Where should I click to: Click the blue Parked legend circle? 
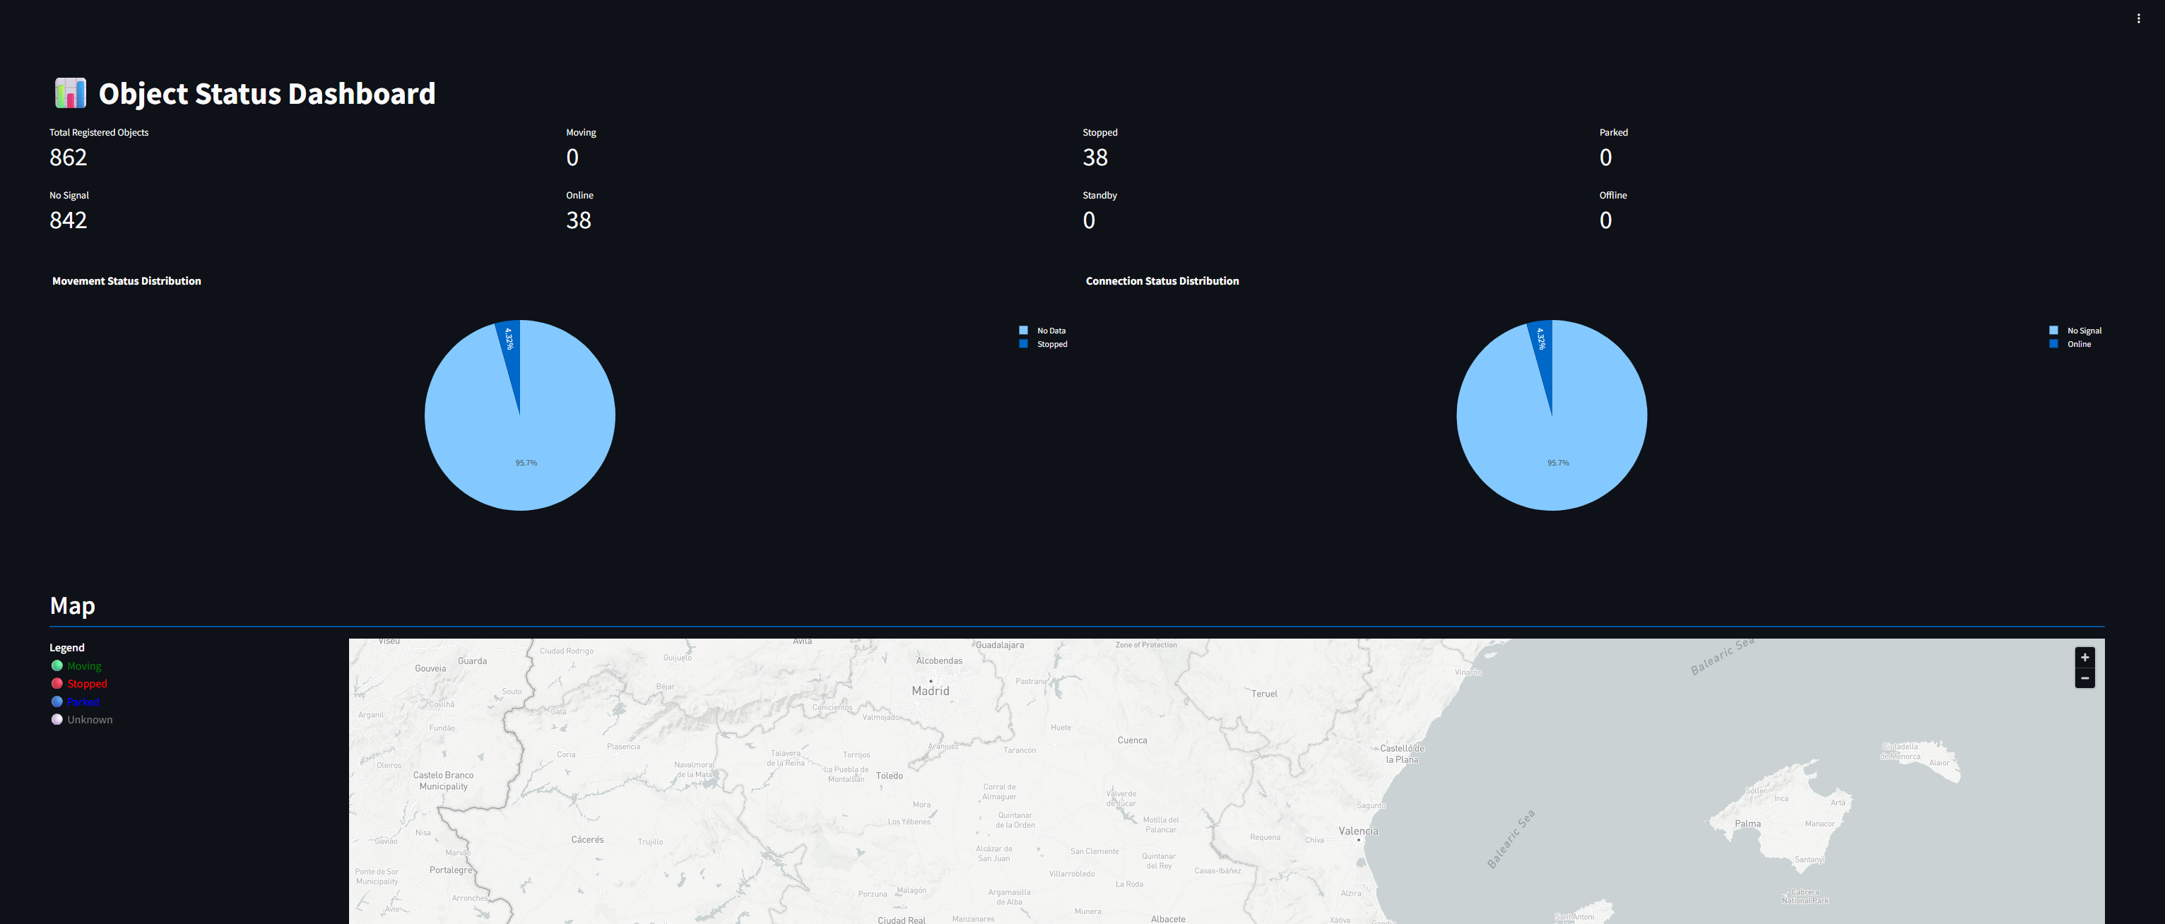click(57, 701)
